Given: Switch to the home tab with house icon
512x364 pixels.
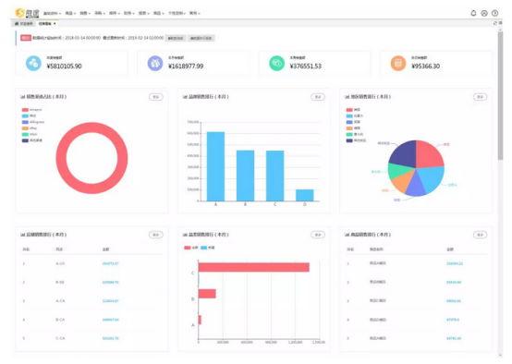Looking at the screenshot, I should 23,24.
